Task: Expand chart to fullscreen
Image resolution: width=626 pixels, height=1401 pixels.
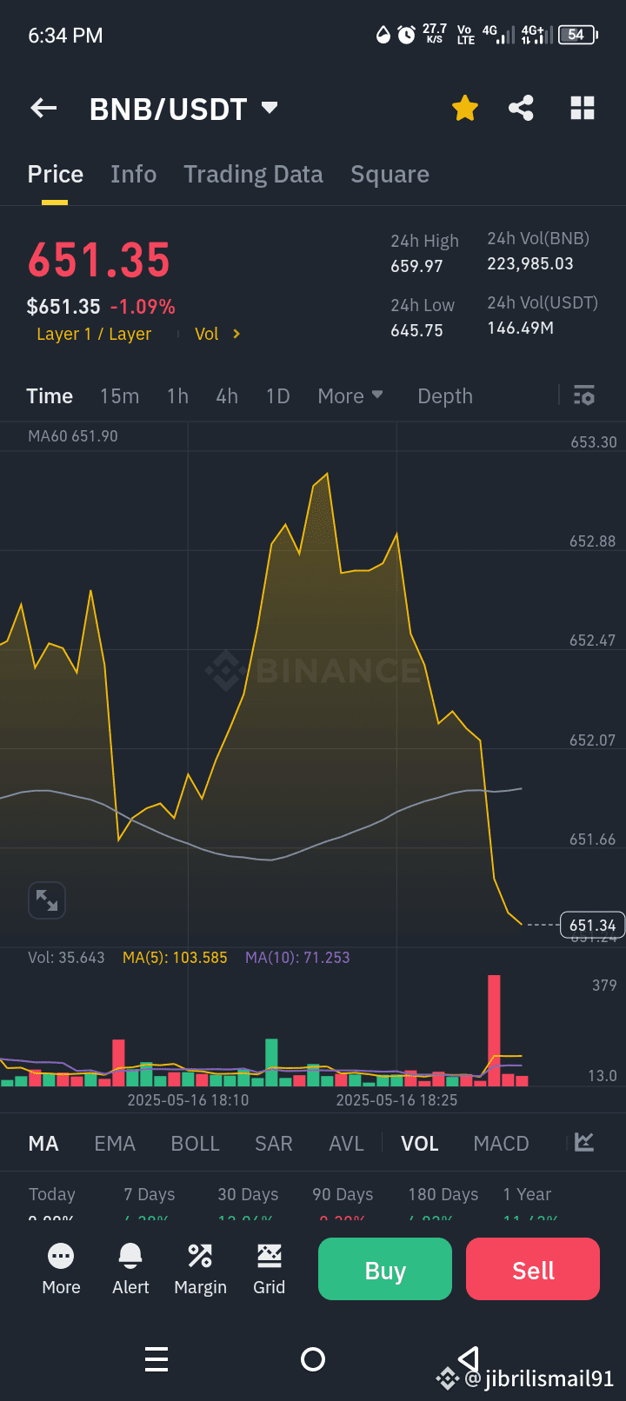Action: click(47, 900)
